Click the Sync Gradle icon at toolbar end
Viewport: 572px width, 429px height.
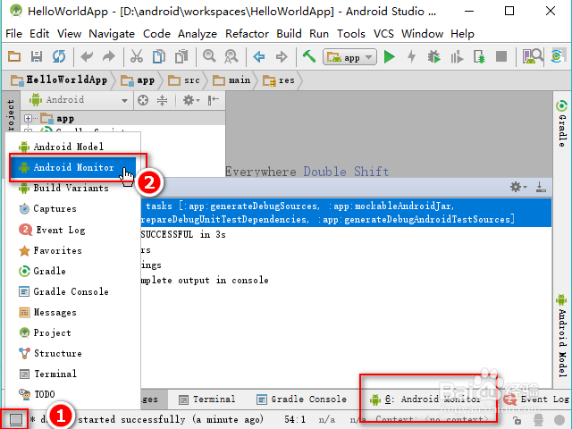tap(556, 56)
